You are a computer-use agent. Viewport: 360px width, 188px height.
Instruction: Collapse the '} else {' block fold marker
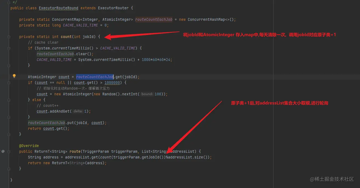click(9, 100)
